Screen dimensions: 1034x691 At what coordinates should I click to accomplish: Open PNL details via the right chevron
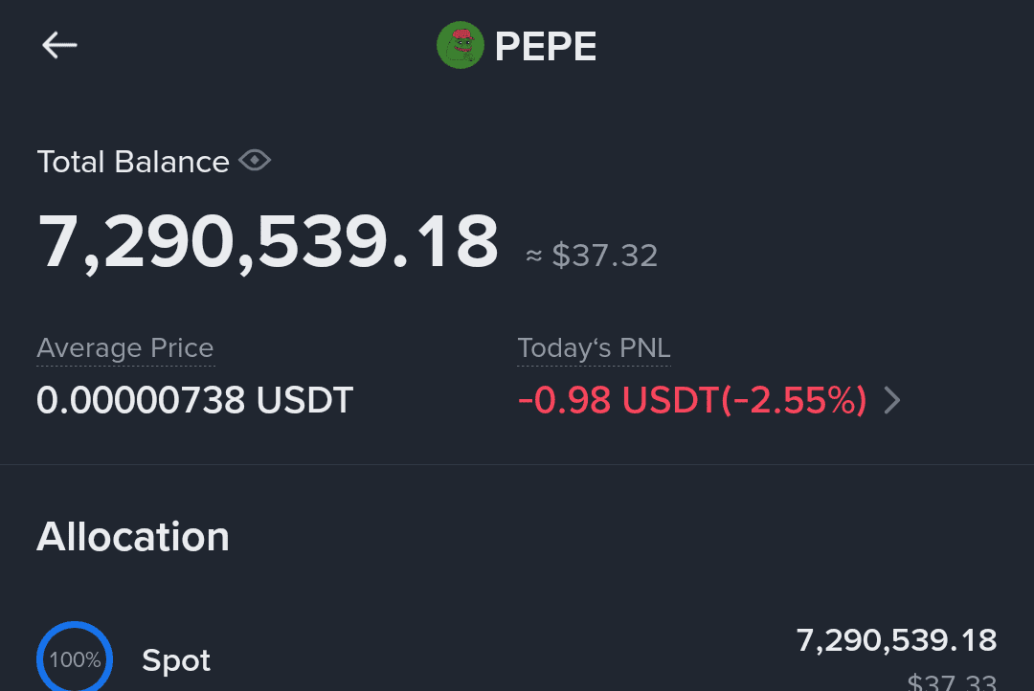tap(891, 400)
